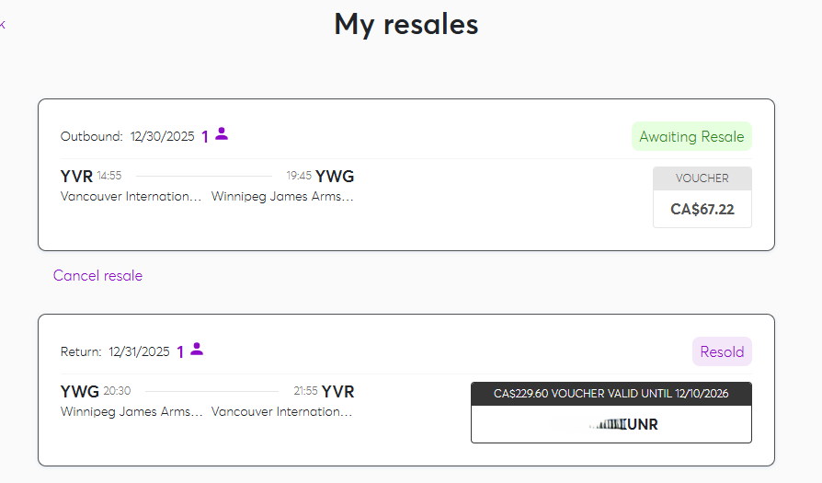
Task: Click the Return date 12/31/2025
Action: [x=139, y=351]
